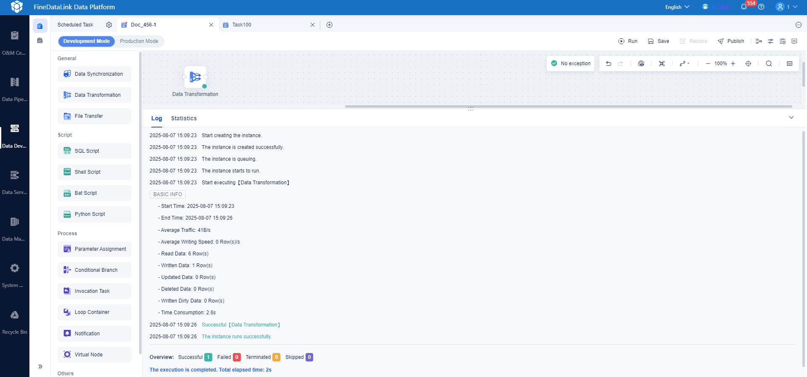Screen dimensions: 807x377
Task: Pick the Bat Script node
Action: [95, 193]
